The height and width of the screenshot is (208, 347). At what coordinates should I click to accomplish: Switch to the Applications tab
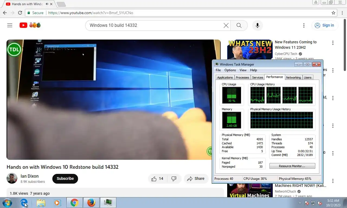(x=225, y=77)
